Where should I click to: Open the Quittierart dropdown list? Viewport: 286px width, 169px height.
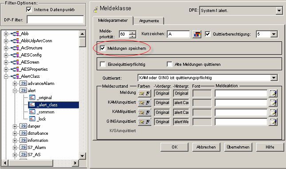point(274,78)
